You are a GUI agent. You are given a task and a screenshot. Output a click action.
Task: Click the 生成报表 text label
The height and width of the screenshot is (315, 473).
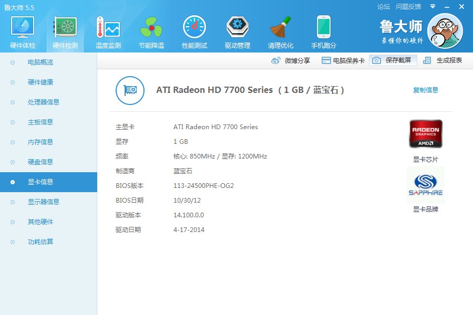point(449,60)
